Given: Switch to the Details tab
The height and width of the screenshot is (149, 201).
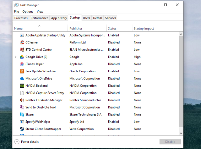Looking at the screenshot, I should point(98,18).
